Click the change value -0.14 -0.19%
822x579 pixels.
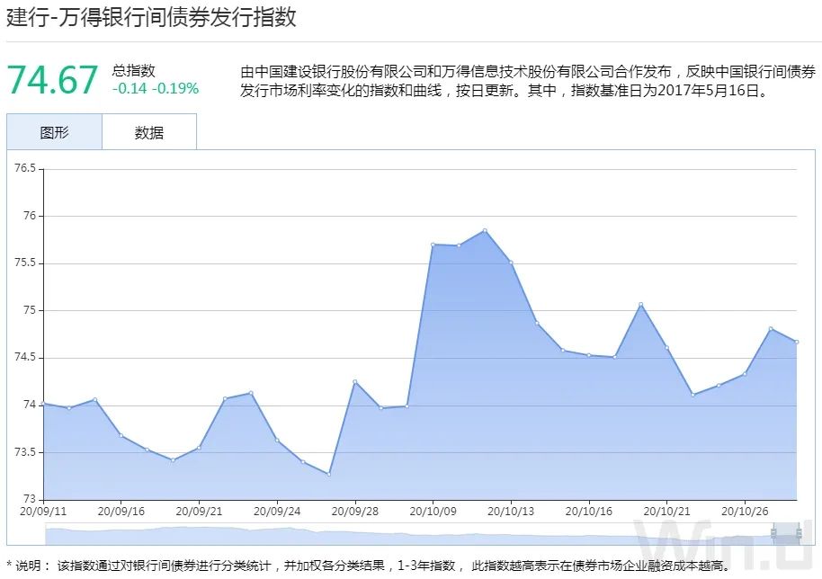tap(156, 88)
